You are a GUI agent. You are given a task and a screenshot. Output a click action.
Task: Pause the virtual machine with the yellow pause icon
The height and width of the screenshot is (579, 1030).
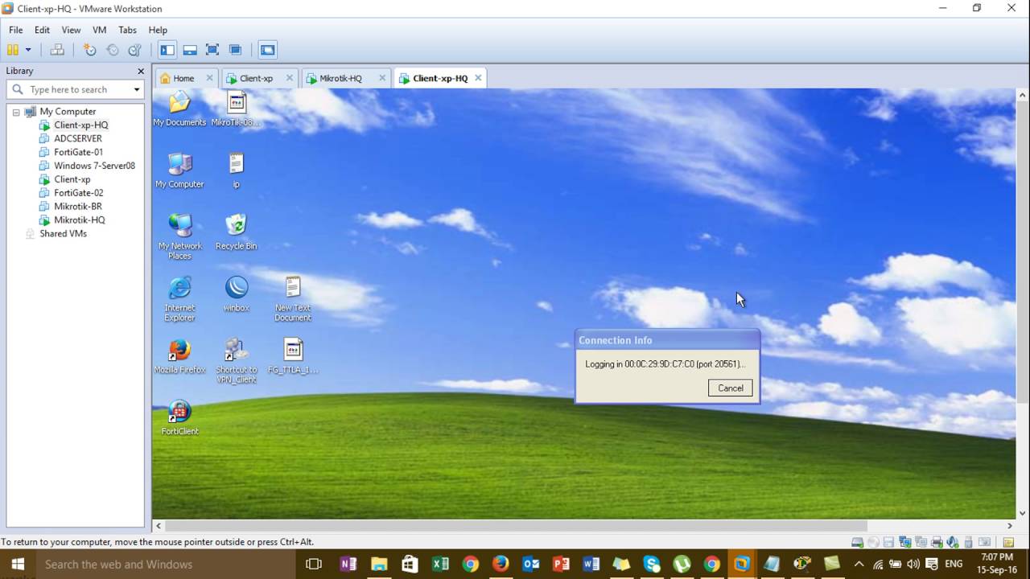13,50
